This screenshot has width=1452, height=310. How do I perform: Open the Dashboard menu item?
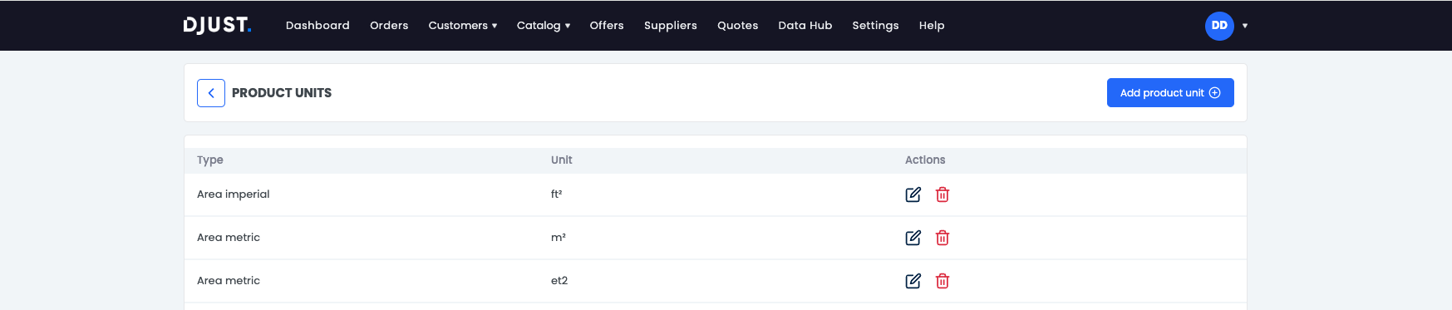point(317,26)
